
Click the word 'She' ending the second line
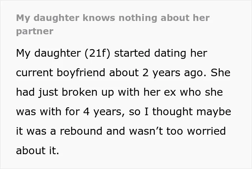pos(220,73)
